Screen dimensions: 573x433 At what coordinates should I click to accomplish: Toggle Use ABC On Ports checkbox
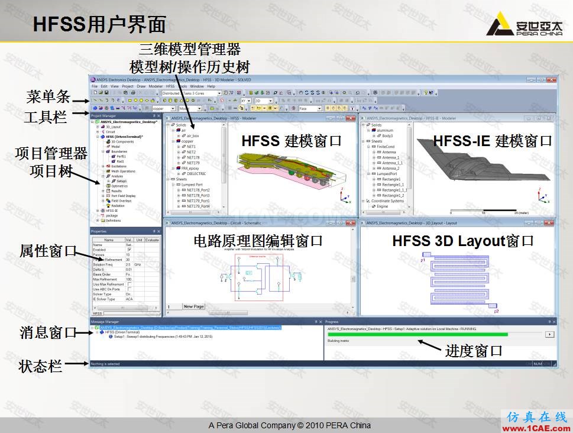point(130,289)
